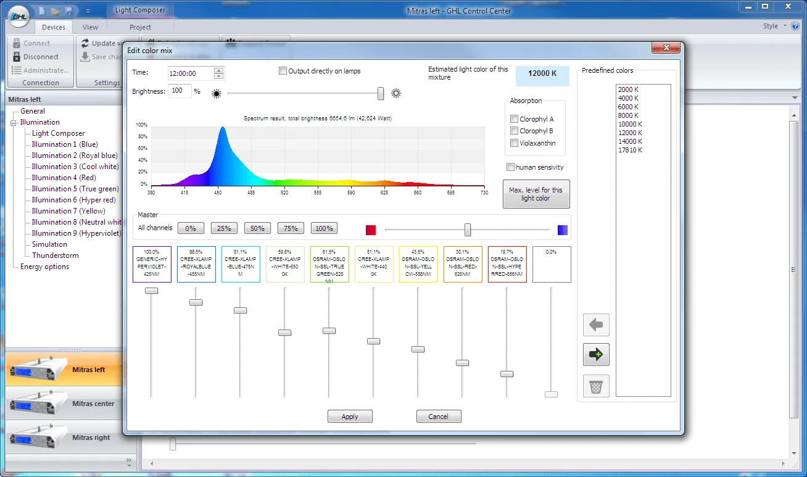
Task: Toggle Violaxanthin absorption checkbox
Action: [514, 143]
